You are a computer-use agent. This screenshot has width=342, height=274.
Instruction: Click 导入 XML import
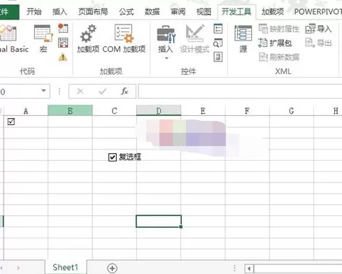[318, 29]
